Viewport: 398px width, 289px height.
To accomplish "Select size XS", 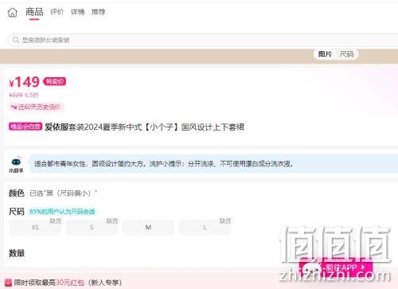I will pos(35,228).
